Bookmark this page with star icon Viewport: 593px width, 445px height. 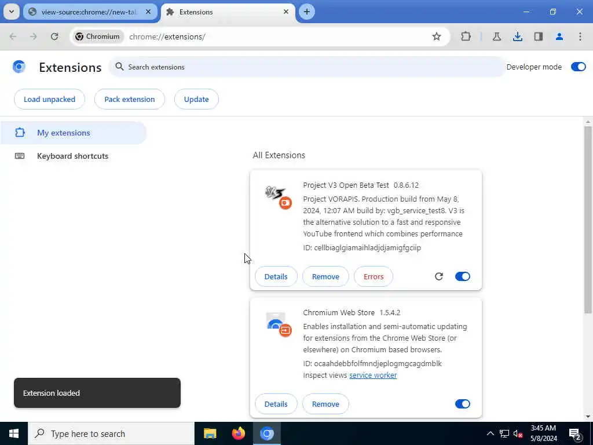click(437, 37)
